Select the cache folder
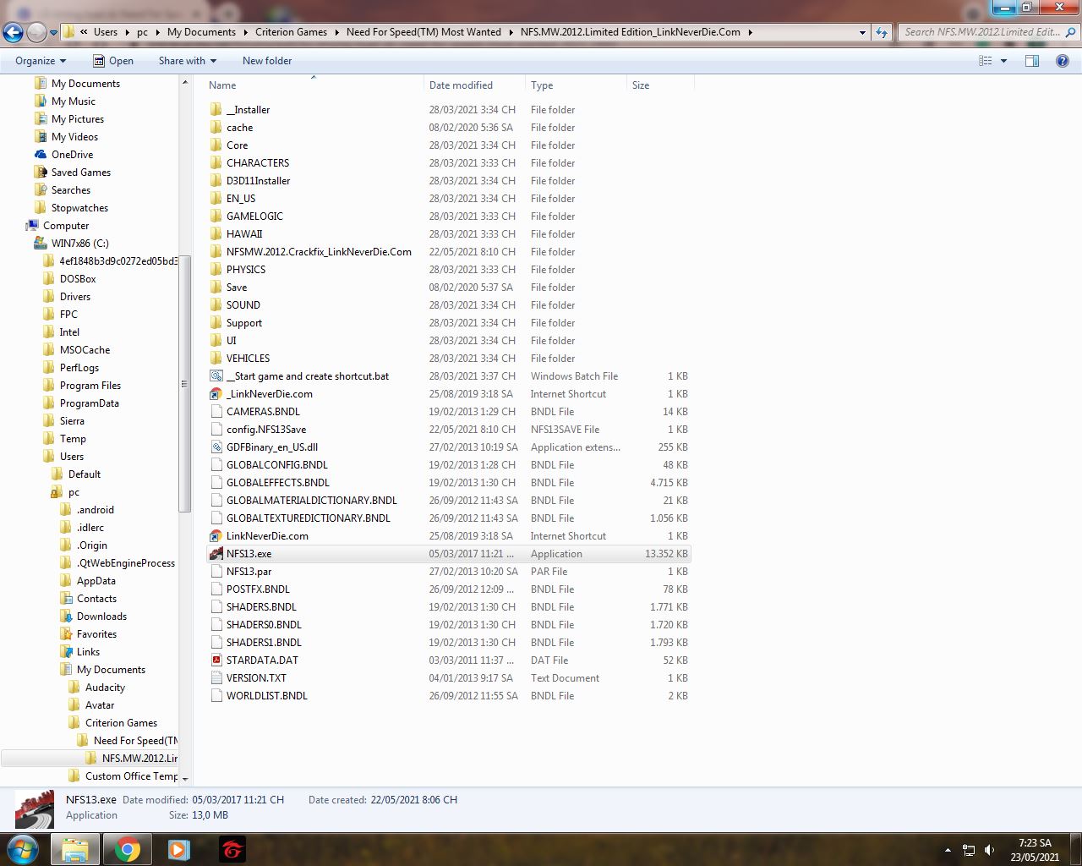This screenshot has width=1082, height=866. click(x=239, y=128)
